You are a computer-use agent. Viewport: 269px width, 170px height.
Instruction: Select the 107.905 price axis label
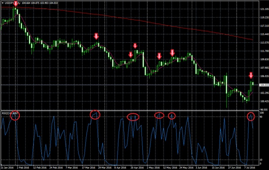(265, 68)
